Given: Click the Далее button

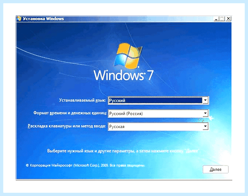Looking at the screenshot, I should [x=215, y=169].
